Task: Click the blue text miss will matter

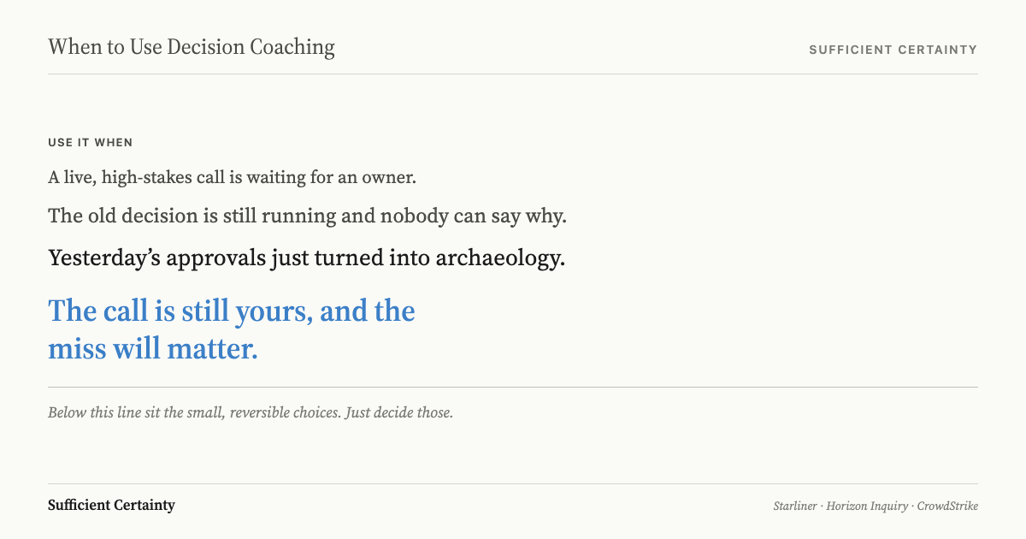Action: [153, 349]
